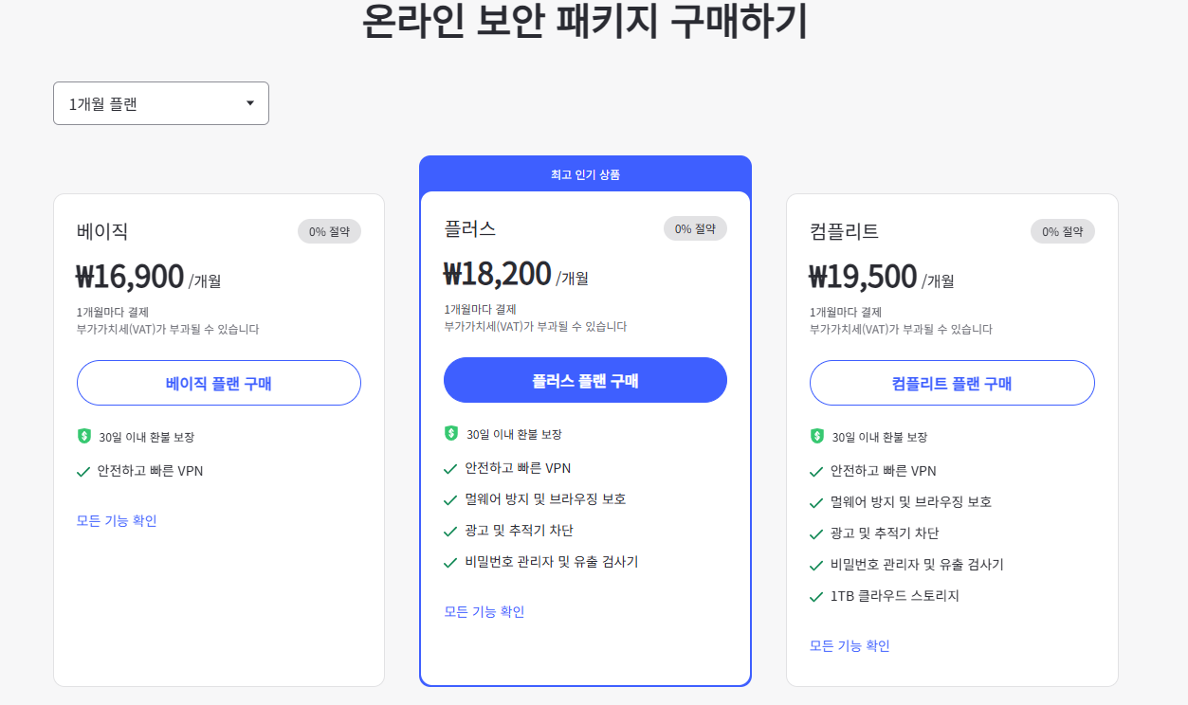The height and width of the screenshot is (705, 1188).
Task: Click the 0% 절약 badge on 컴플리트
Action: [x=1063, y=231]
